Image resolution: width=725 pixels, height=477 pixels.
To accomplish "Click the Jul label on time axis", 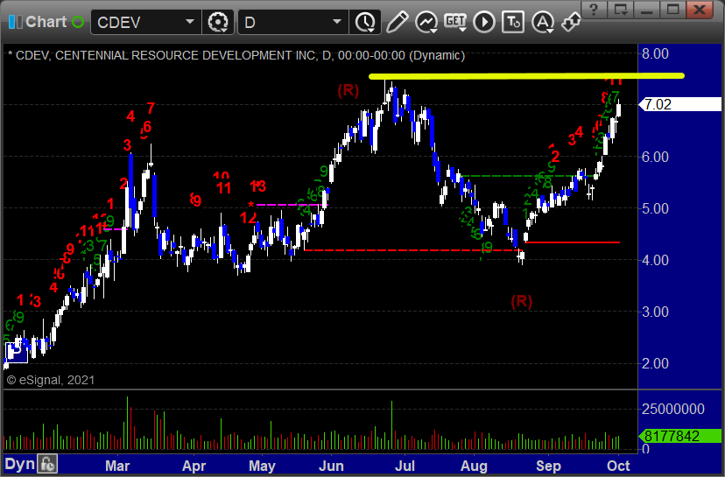I will click(x=405, y=466).
